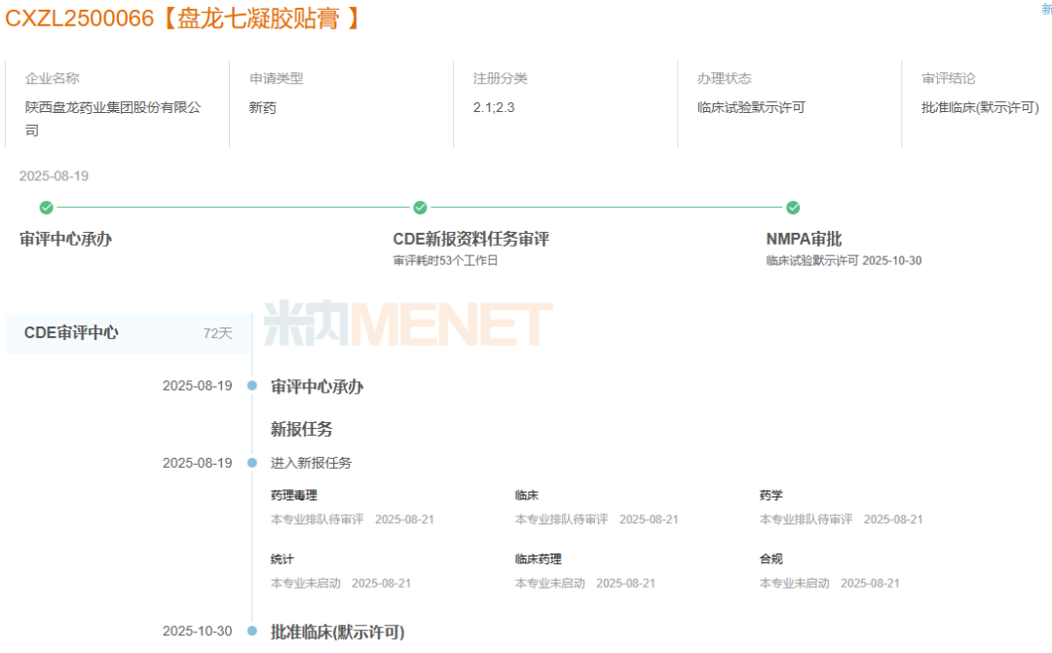Click the 申请类型 label

(277, 79)
